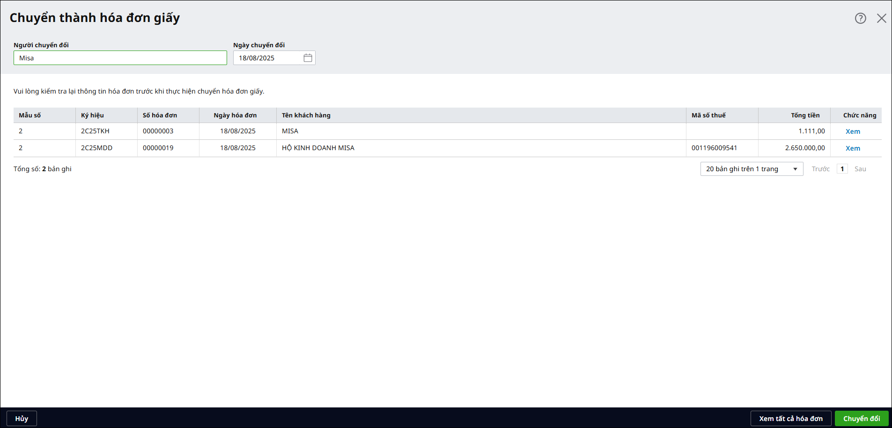Image resolution: width=892 pixels, height=428 pixels.
Task: Select tax code 001196009541 cell
Action: 722,148
